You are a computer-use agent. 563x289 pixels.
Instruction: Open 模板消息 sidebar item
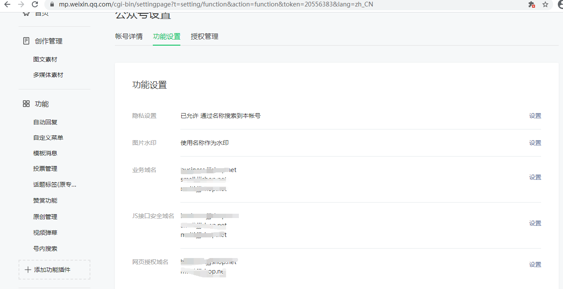(45, 153)
